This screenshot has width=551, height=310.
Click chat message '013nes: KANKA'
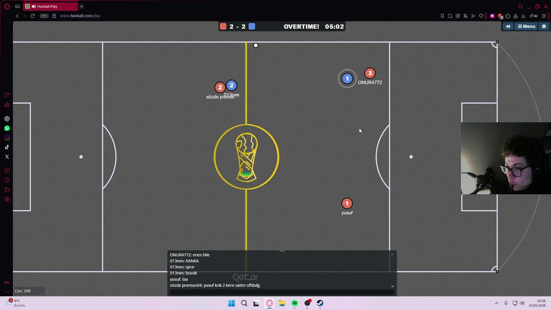coord(184,261)
